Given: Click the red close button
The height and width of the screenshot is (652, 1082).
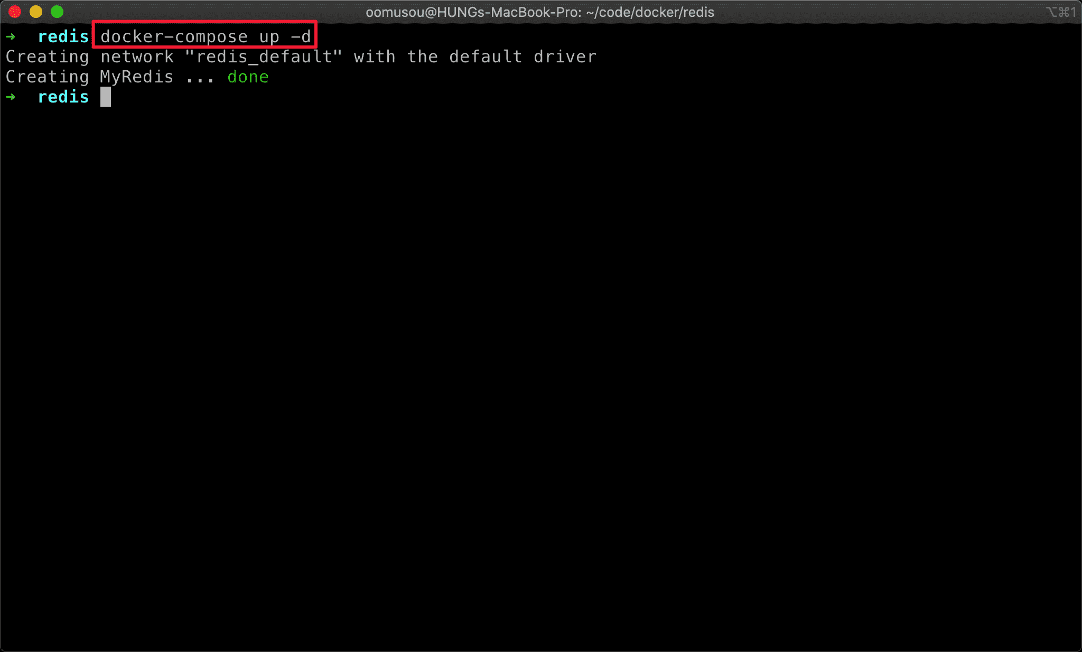Looking at the screenshot, I should (15, 12).
